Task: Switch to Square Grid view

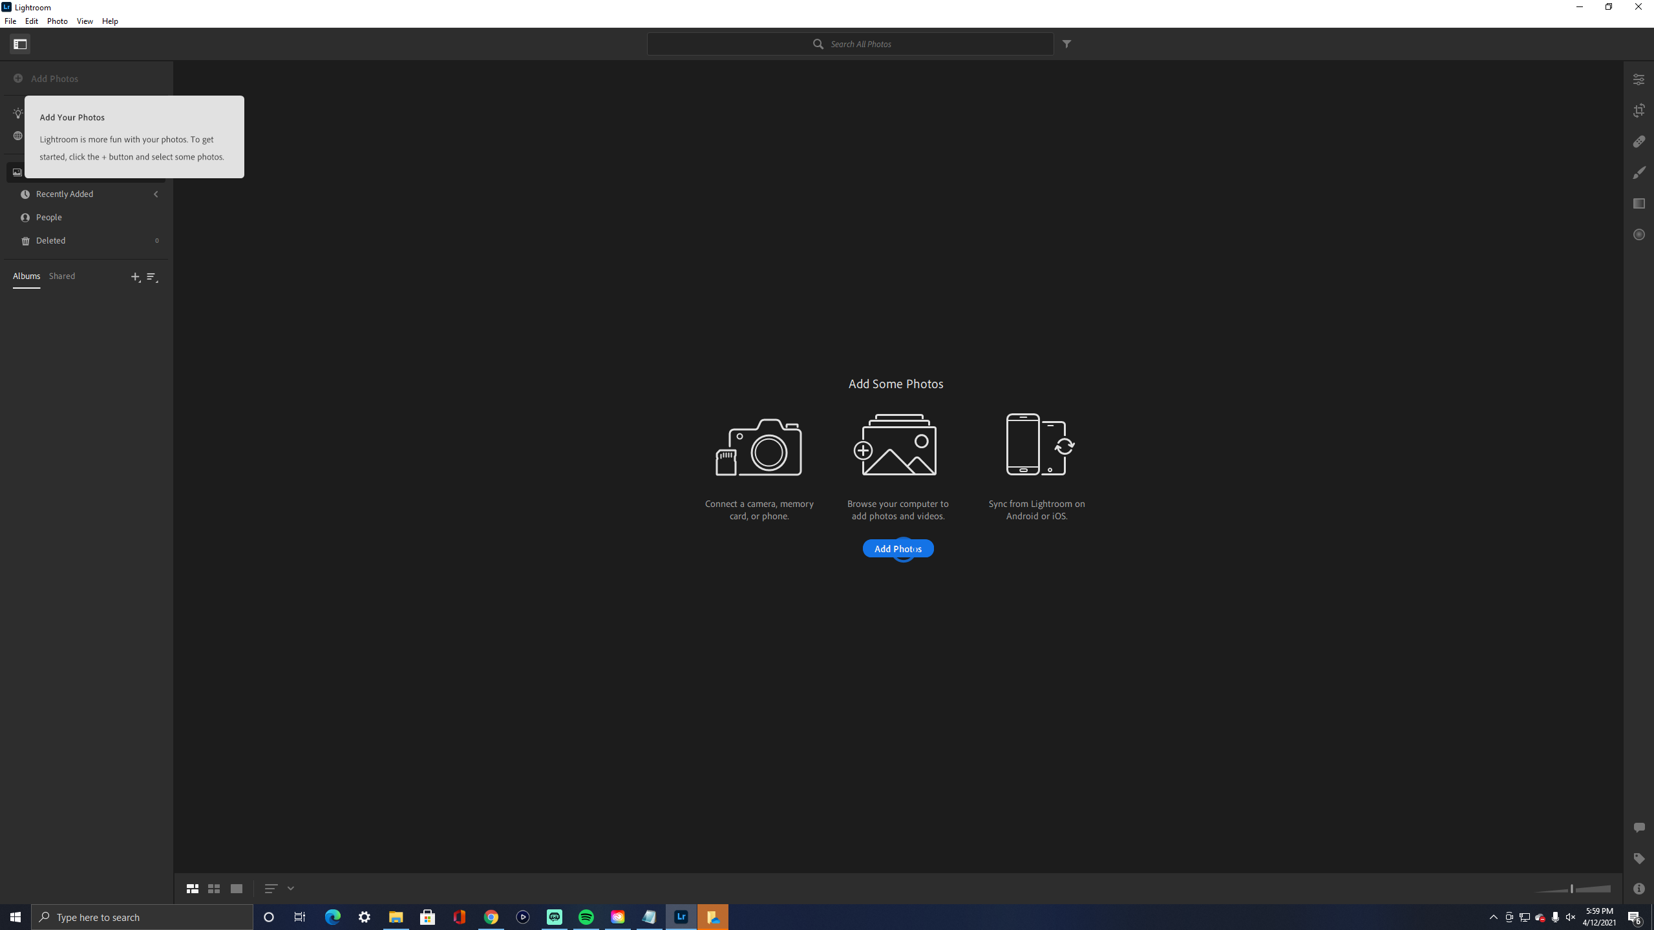Action: tap(214, 889)
